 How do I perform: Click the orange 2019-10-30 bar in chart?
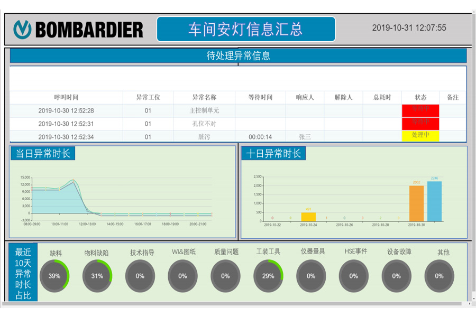(x=416, y=203)
